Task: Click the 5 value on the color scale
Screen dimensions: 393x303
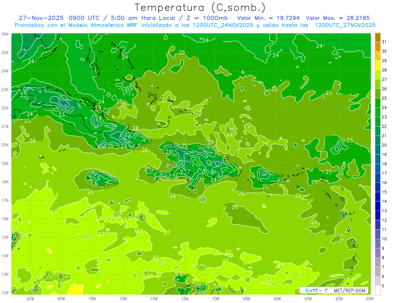Action: point(383,286)
